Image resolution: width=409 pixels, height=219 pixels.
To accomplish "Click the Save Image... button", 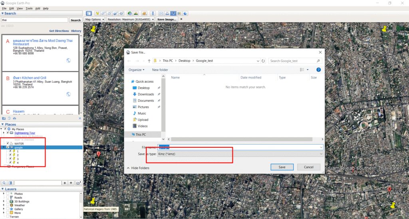I will coord(167,19).
